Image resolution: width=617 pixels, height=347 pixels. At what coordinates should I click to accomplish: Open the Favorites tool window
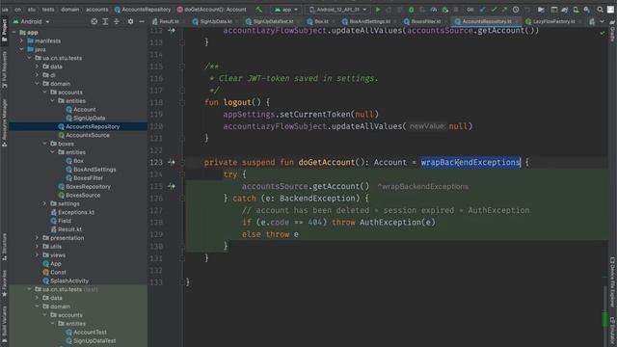click(x=4, y=283)
